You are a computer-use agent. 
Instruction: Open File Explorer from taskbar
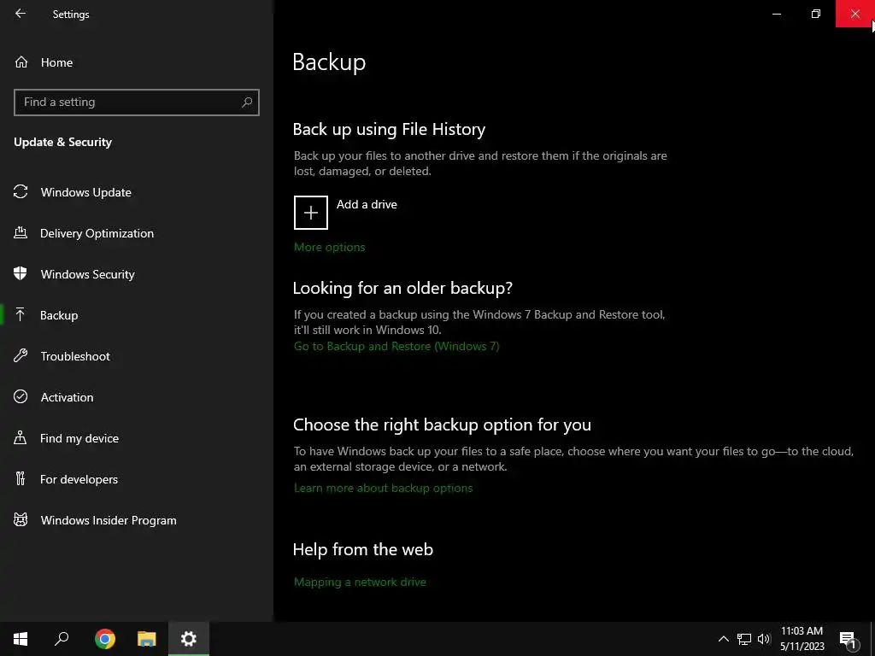[x=147, y=639]
